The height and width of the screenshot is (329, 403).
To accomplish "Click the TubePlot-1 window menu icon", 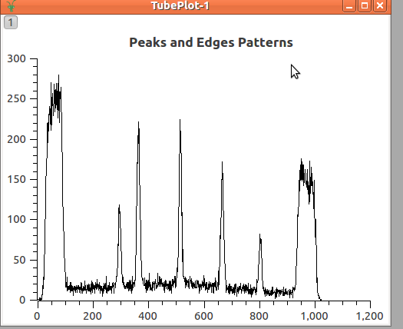I will [x=11, y=5].
